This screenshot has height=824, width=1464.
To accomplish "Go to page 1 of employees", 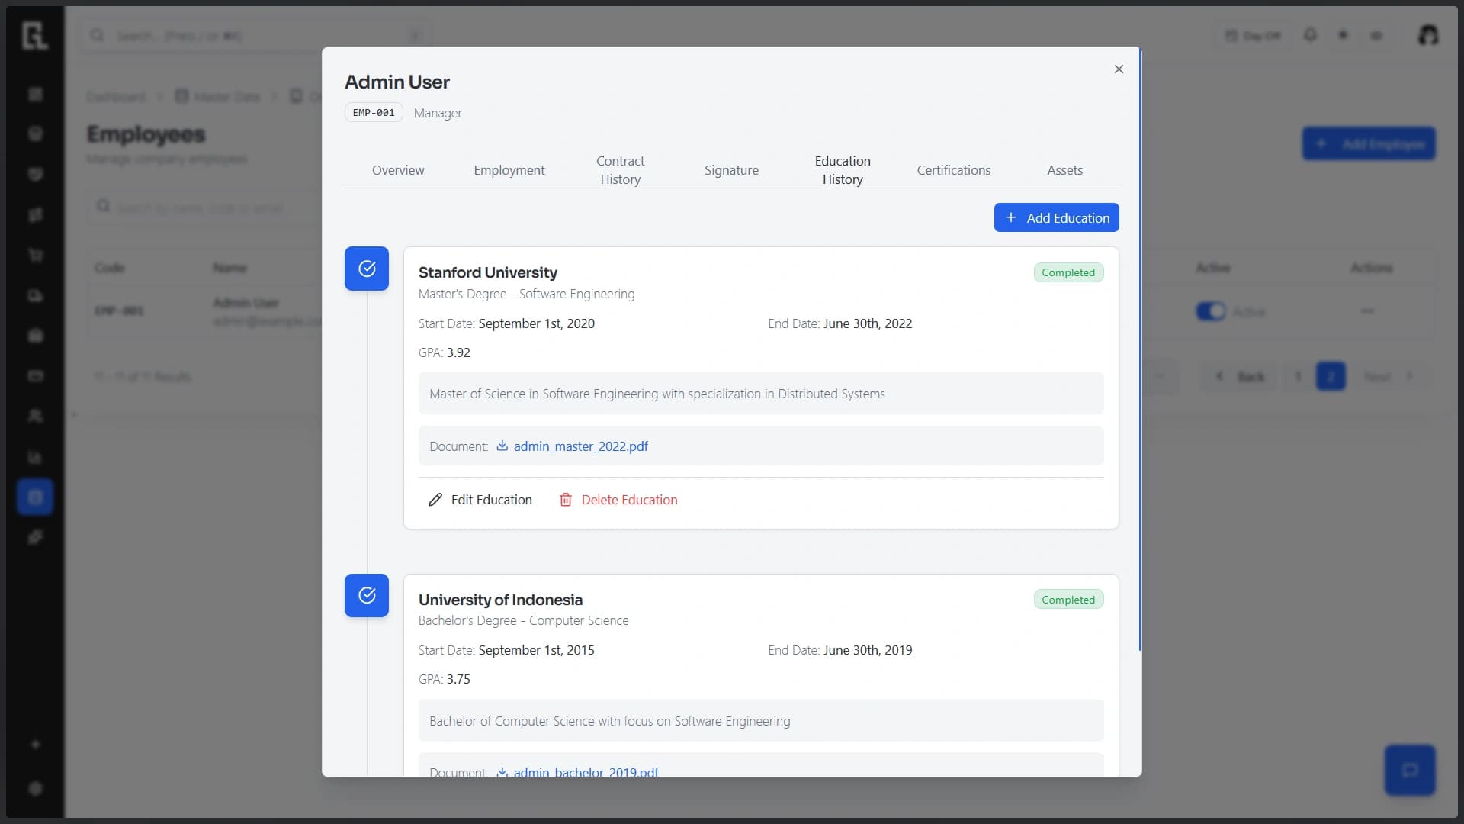I will [x=1298, y=376].
